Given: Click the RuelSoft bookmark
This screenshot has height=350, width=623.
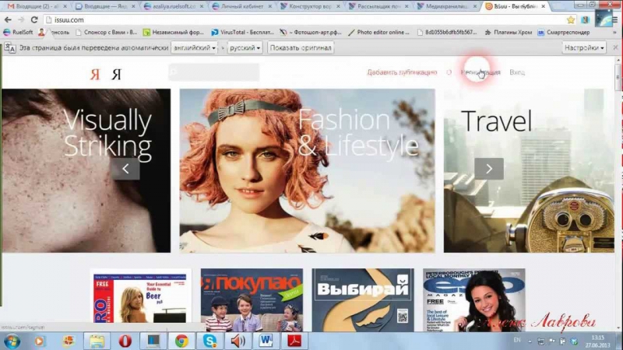Looking at the screenshot, I should click(x=18, y=32).
